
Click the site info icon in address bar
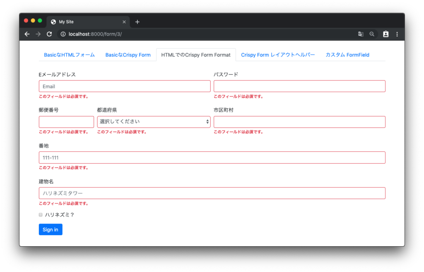[x=63, y=34]
